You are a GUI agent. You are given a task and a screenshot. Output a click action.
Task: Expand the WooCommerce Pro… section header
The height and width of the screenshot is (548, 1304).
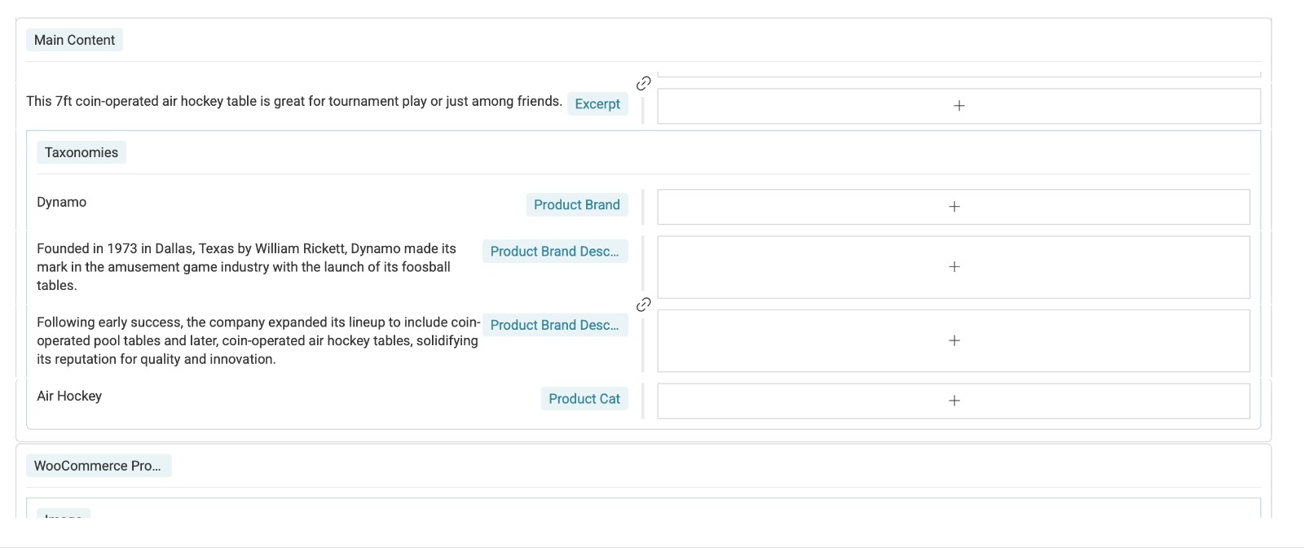pos(99,466)
